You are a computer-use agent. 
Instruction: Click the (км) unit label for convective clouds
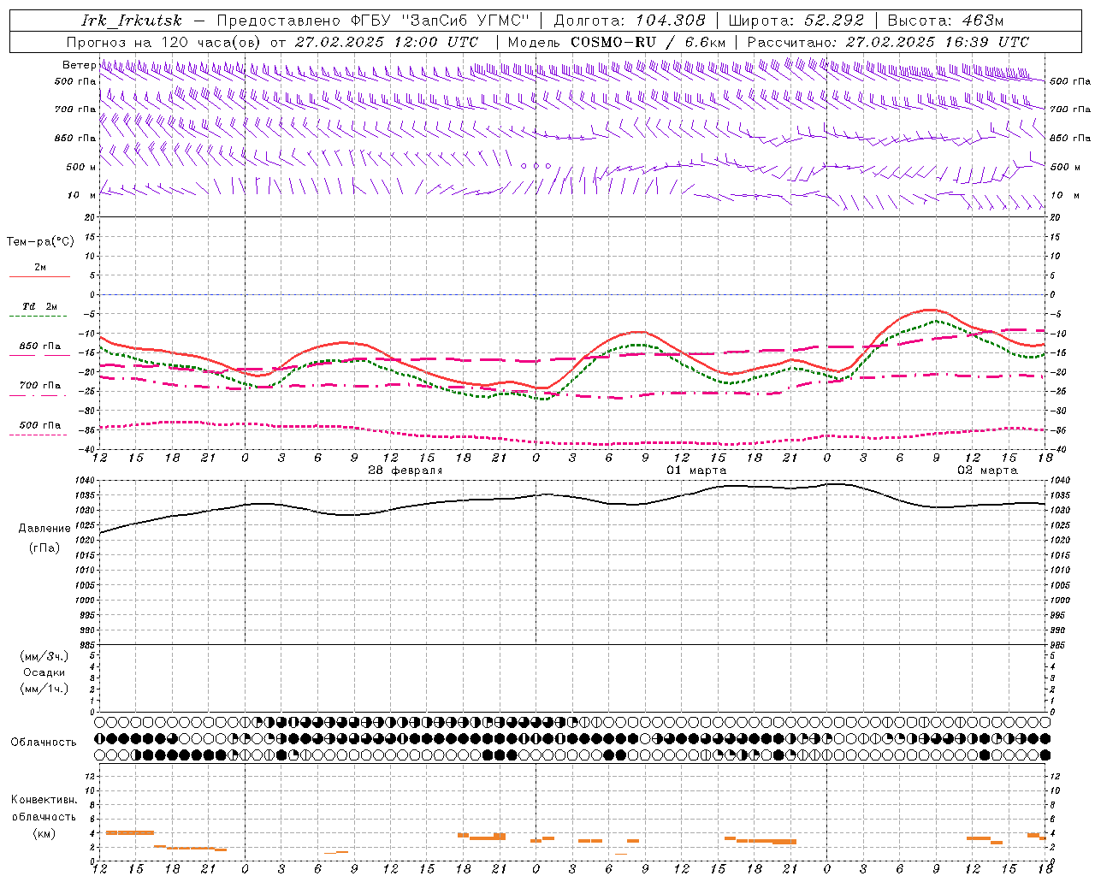[x=44, y=833]
